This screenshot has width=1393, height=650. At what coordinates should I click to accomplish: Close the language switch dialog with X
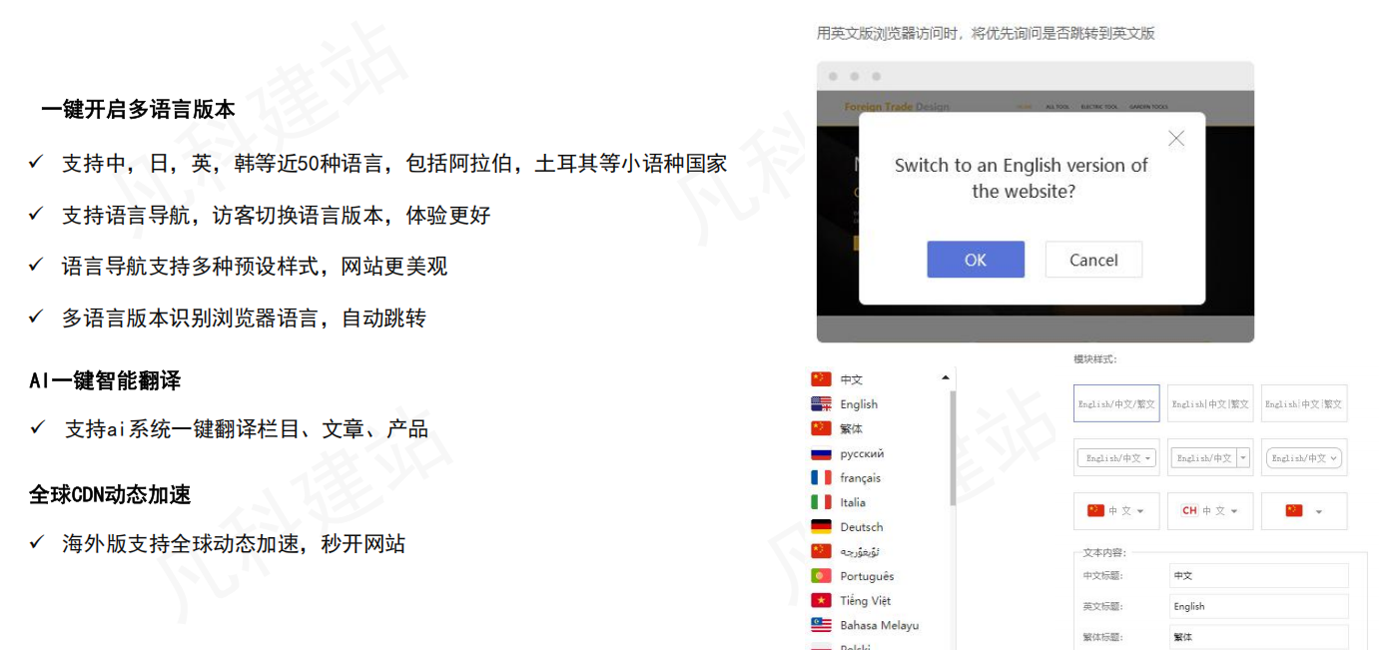[x=1176, y=139]
